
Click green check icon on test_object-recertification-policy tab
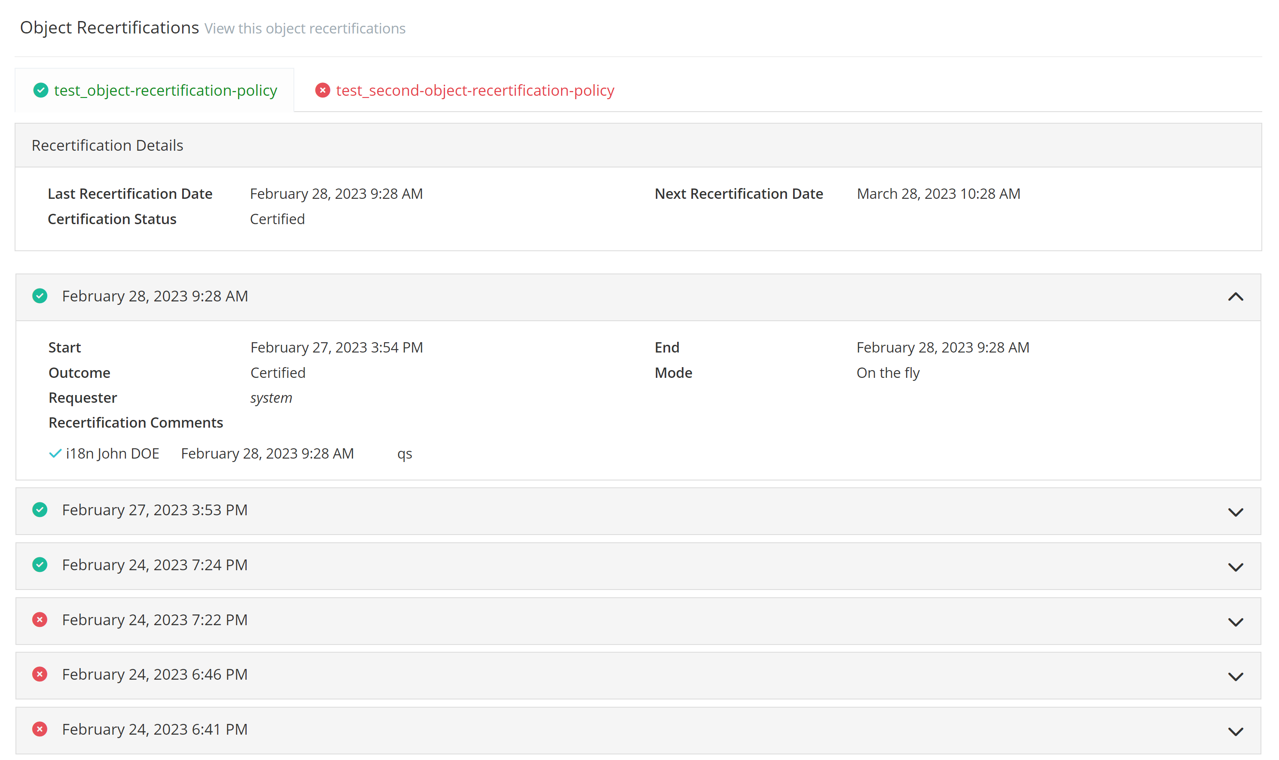pos(40,90)
